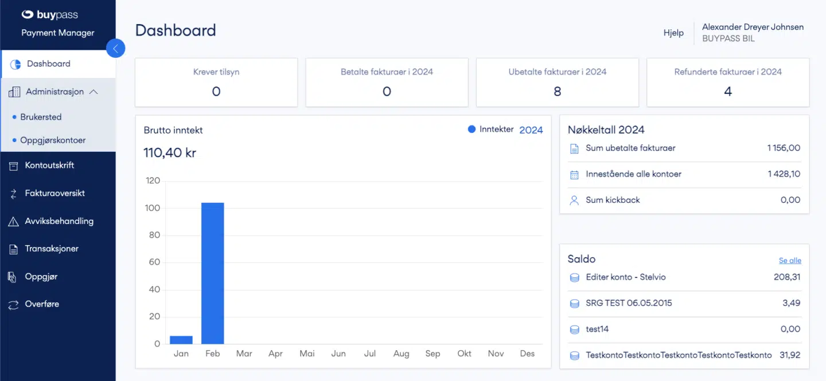Click Sum ubetalte fakturaer value 1 156,00
This screenshot has height=381, width=826.
[x=784, y=148]
